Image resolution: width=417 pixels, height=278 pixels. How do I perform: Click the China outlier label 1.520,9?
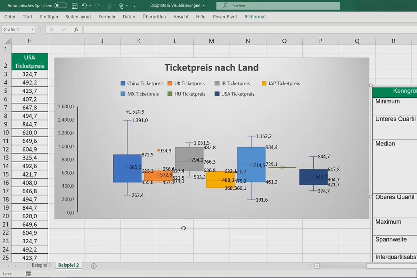[x=136, y=112]
